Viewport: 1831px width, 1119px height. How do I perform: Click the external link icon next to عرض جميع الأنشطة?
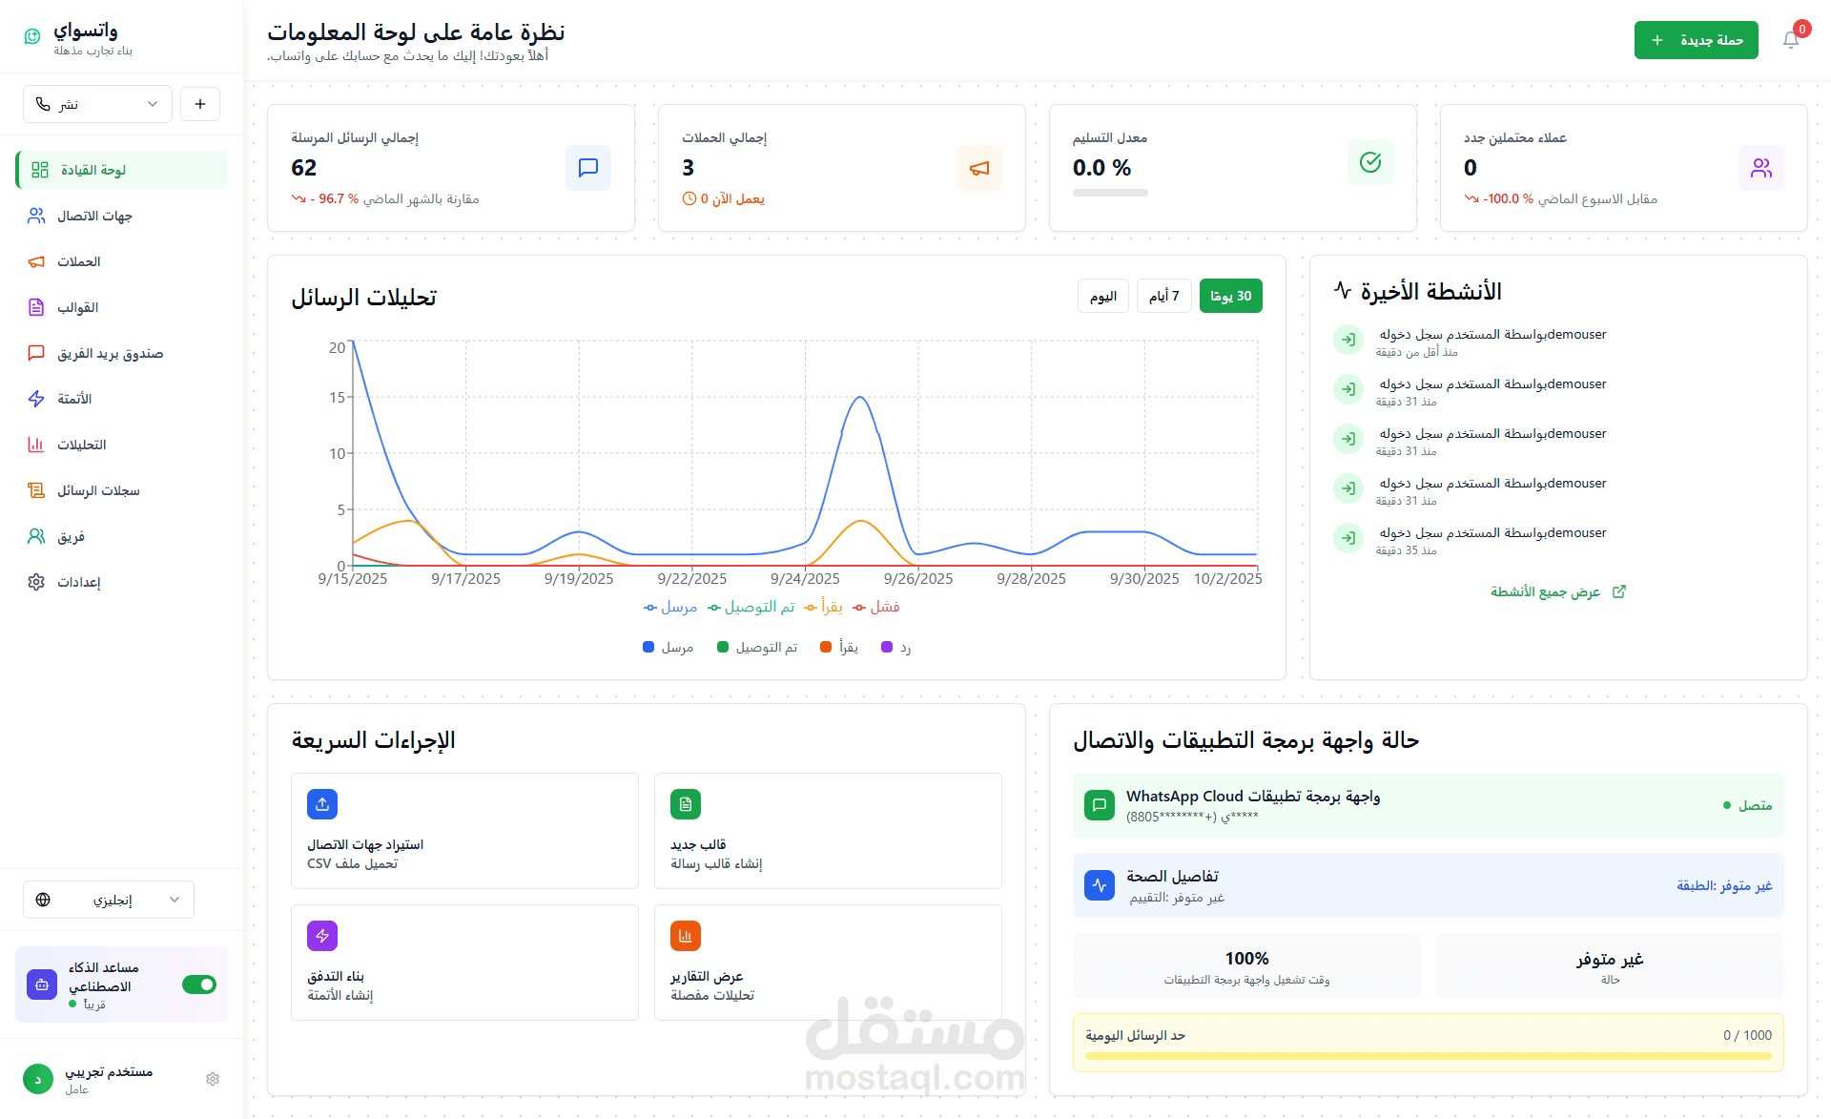pyautogui.click(x=1618, y=591)
